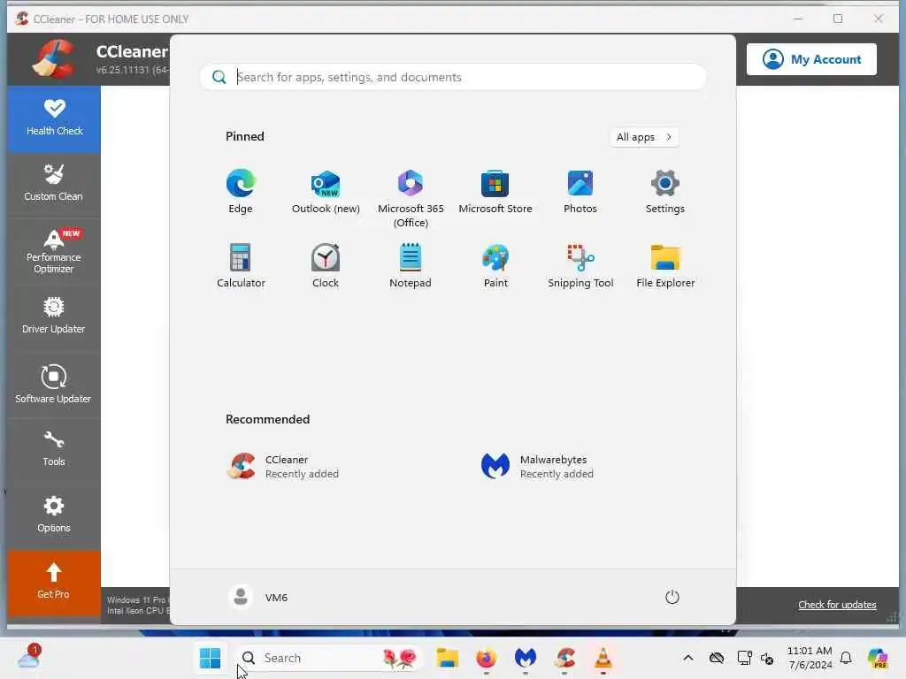The height and width of the screenshot is (679, 906).
Task: Open Edge from pinned apps
Action: coord(241,192)
